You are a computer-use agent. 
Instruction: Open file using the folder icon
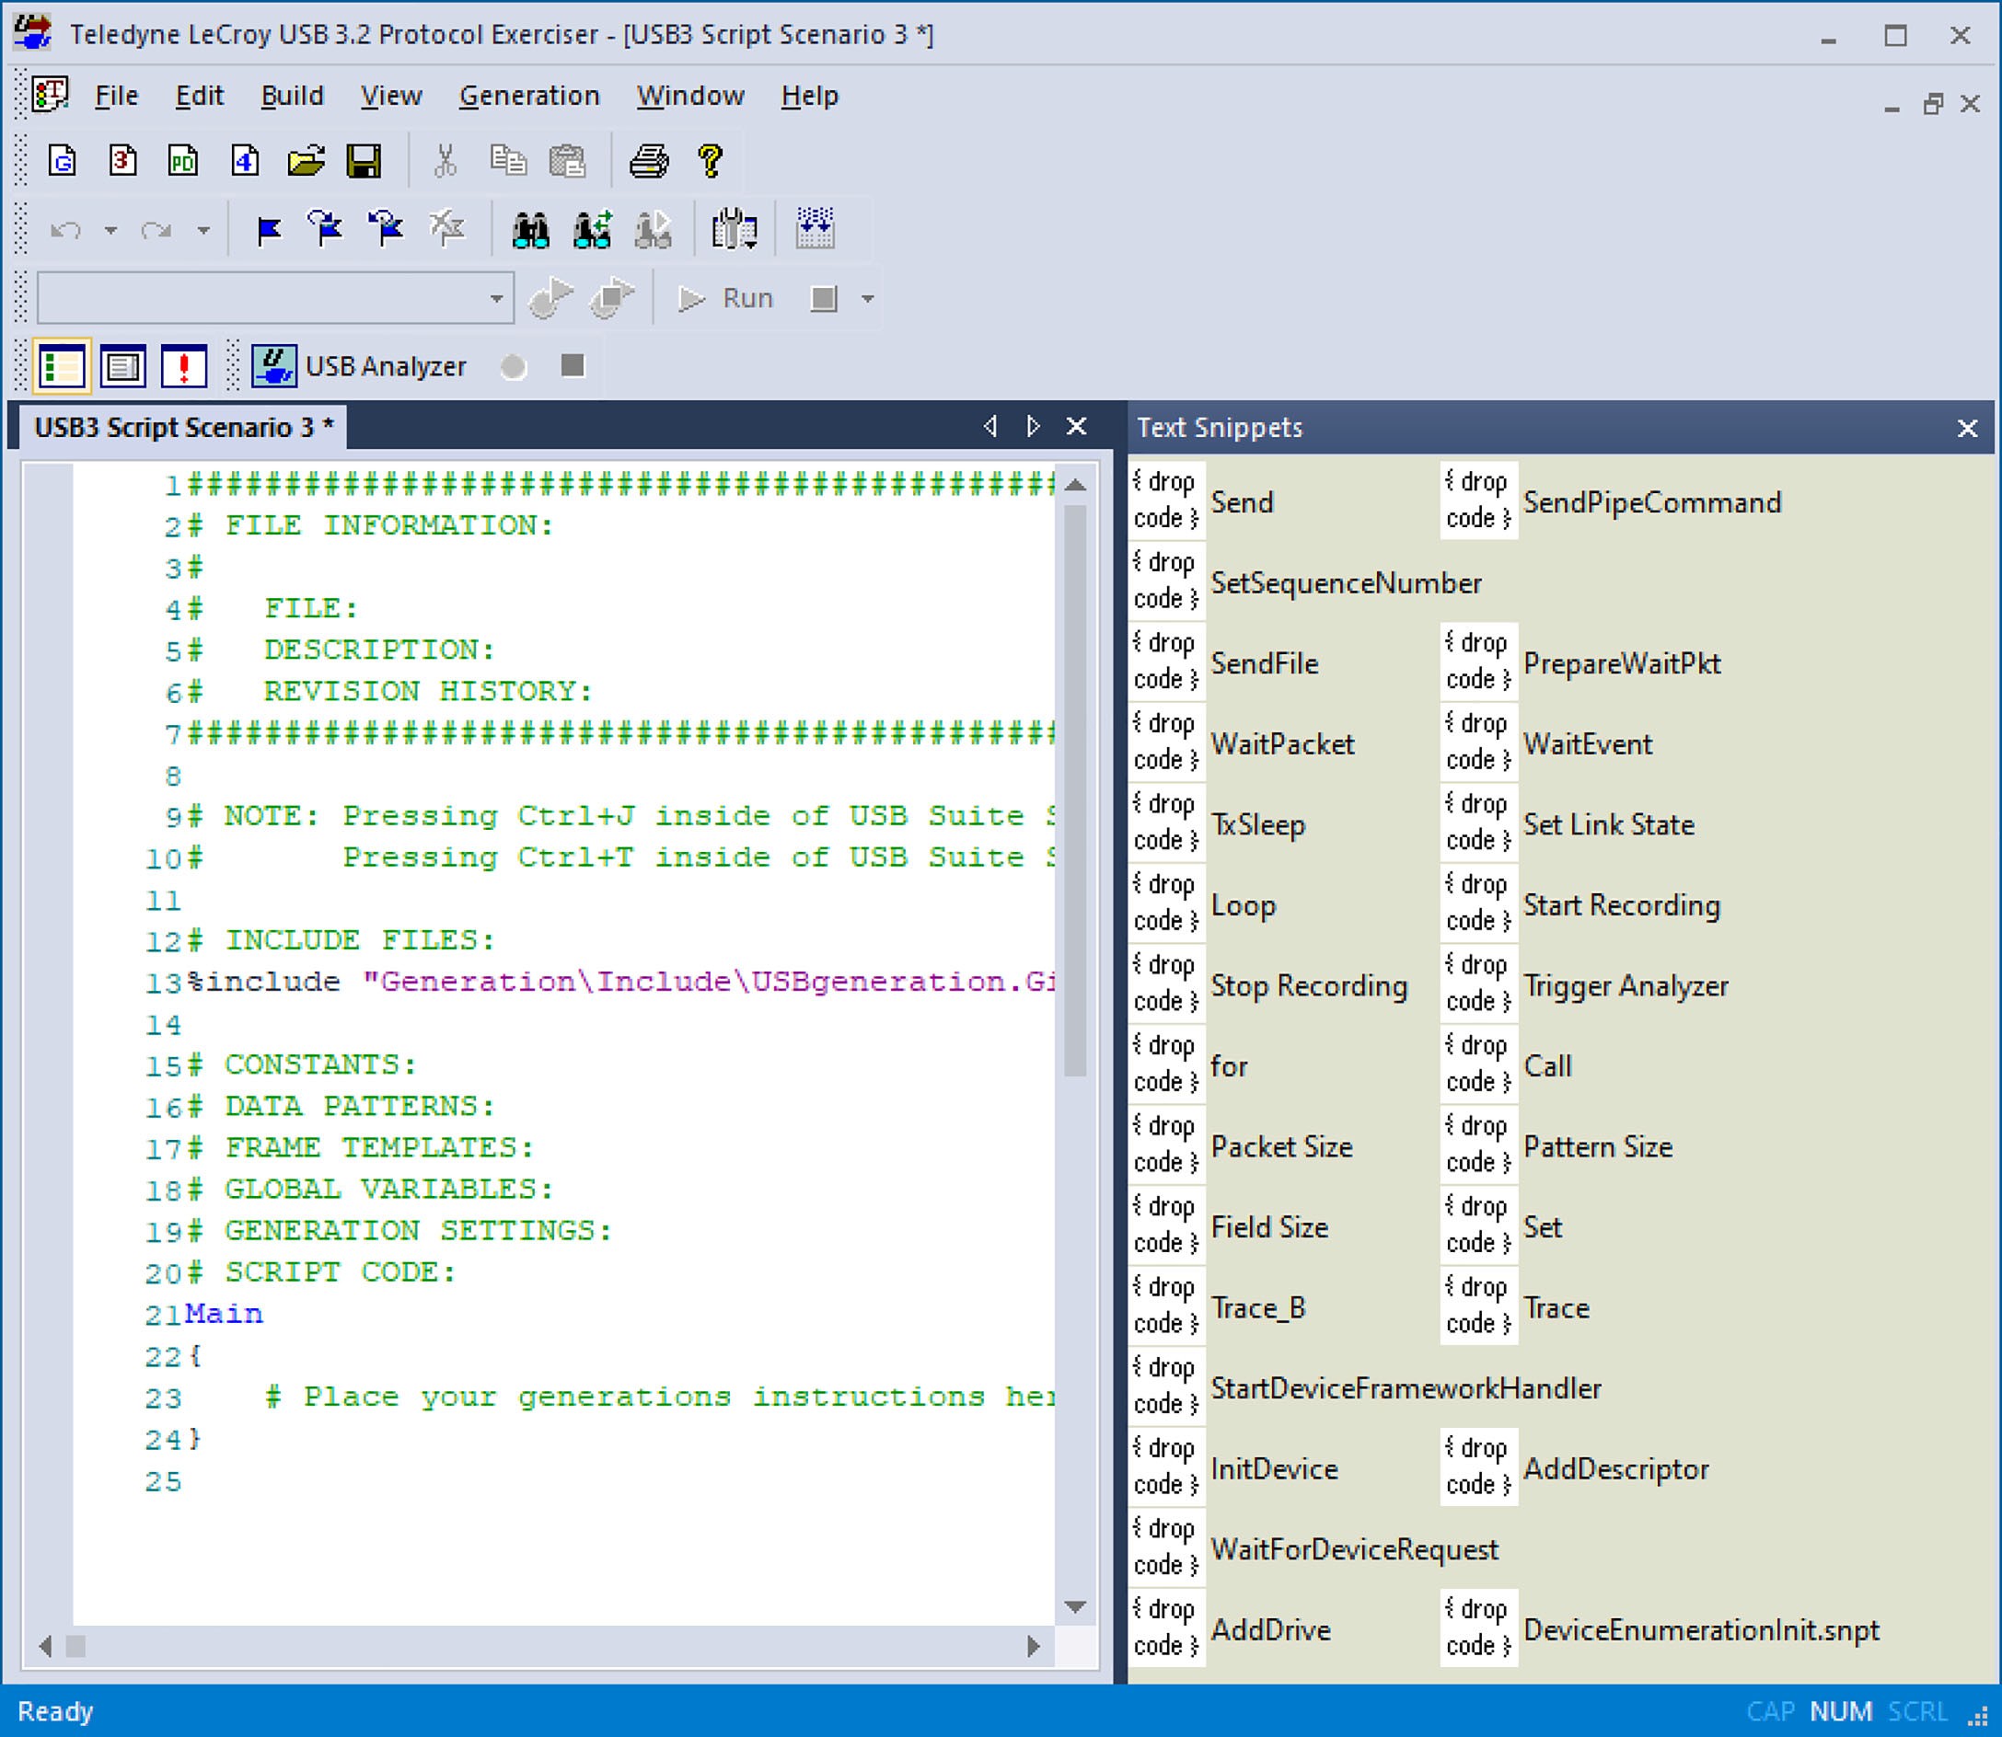click(x=306, y=161)
